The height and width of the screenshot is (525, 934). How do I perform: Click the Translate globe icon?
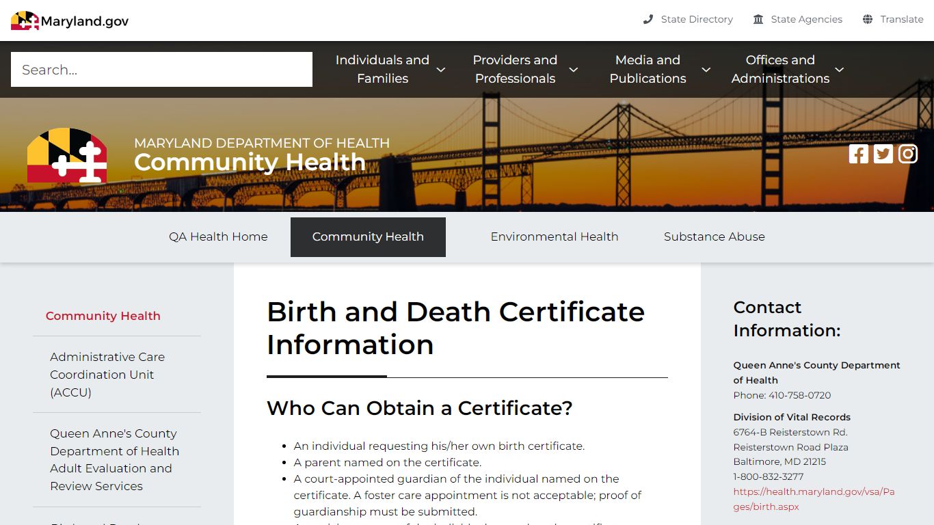tap(868, 19)
